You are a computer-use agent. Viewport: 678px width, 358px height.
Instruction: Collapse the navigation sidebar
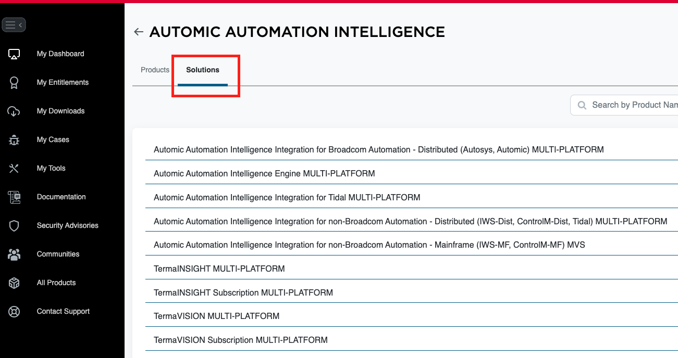[14, 24]
